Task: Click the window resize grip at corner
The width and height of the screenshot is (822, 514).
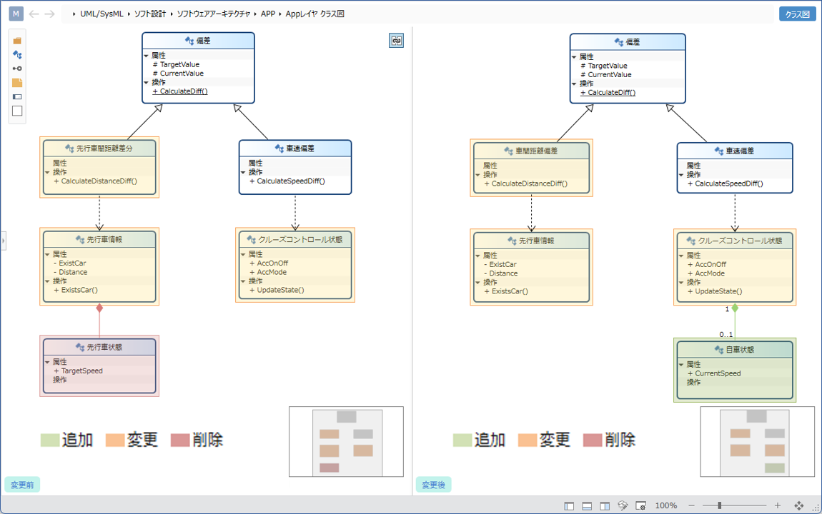Action: tap(816, 507)
